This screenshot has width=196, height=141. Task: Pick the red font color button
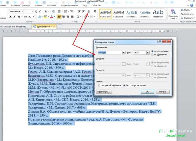pos(51,17)
